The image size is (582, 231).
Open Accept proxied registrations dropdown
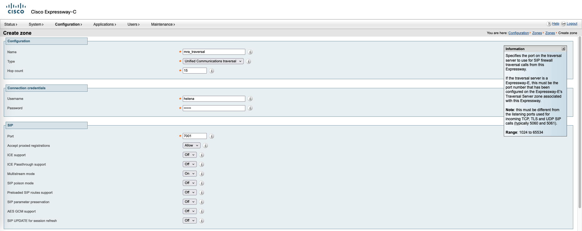[191, 146]
